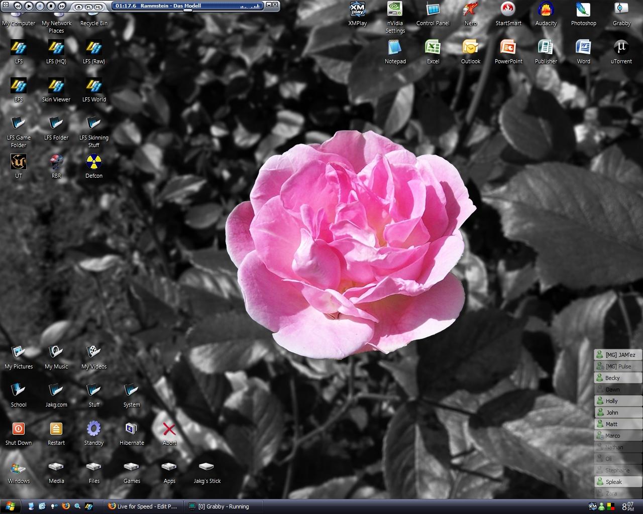Click the Messenger system tray icon

coord(601,506)
